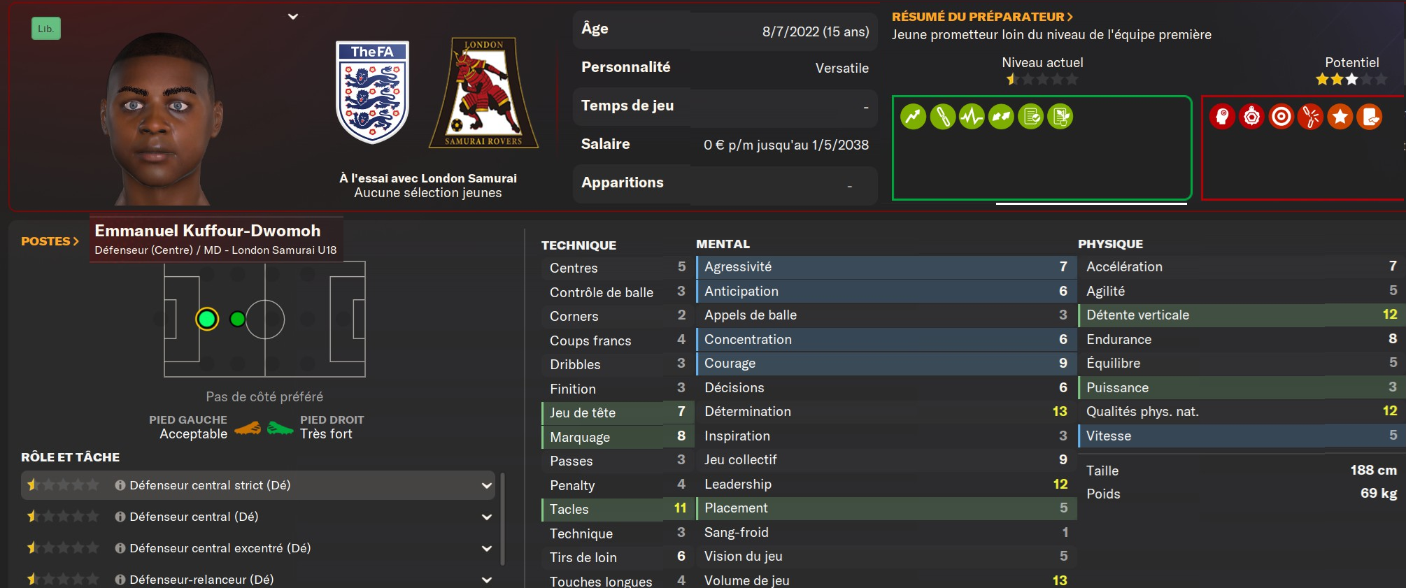The width and height of the screenshot is (1406, 588).
Task: Click the green plant document icon
Action: 1060,117
